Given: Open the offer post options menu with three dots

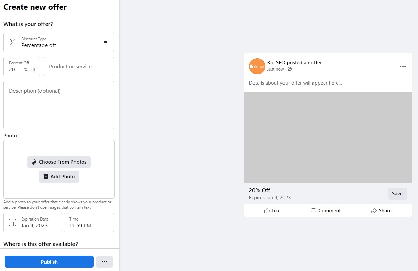Looking at the screenshot, I should tap(403, 66).
